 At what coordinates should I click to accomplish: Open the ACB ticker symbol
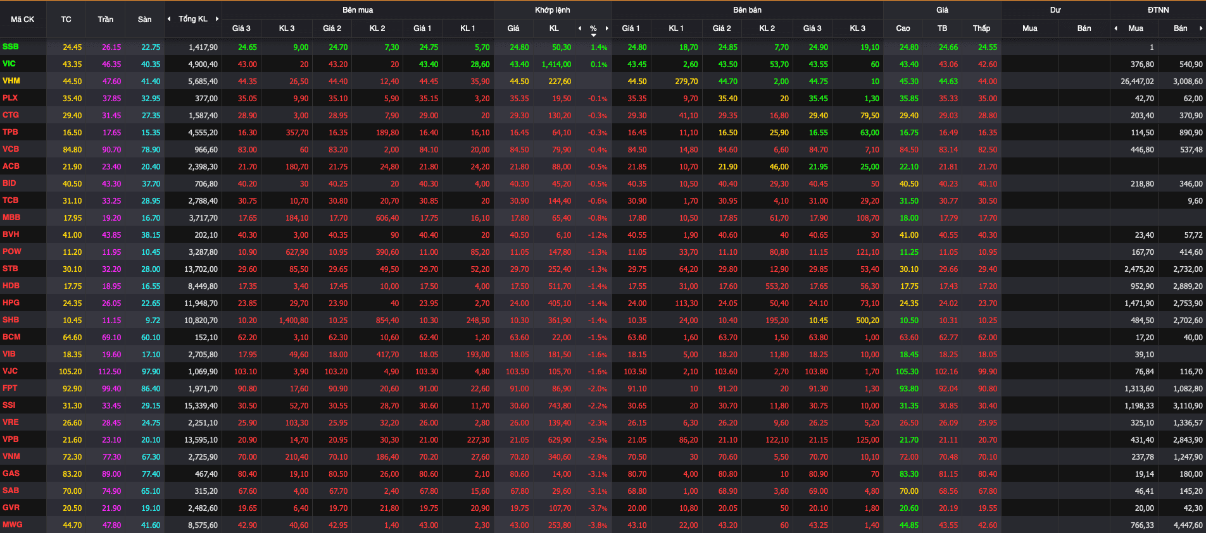(11, 166)
